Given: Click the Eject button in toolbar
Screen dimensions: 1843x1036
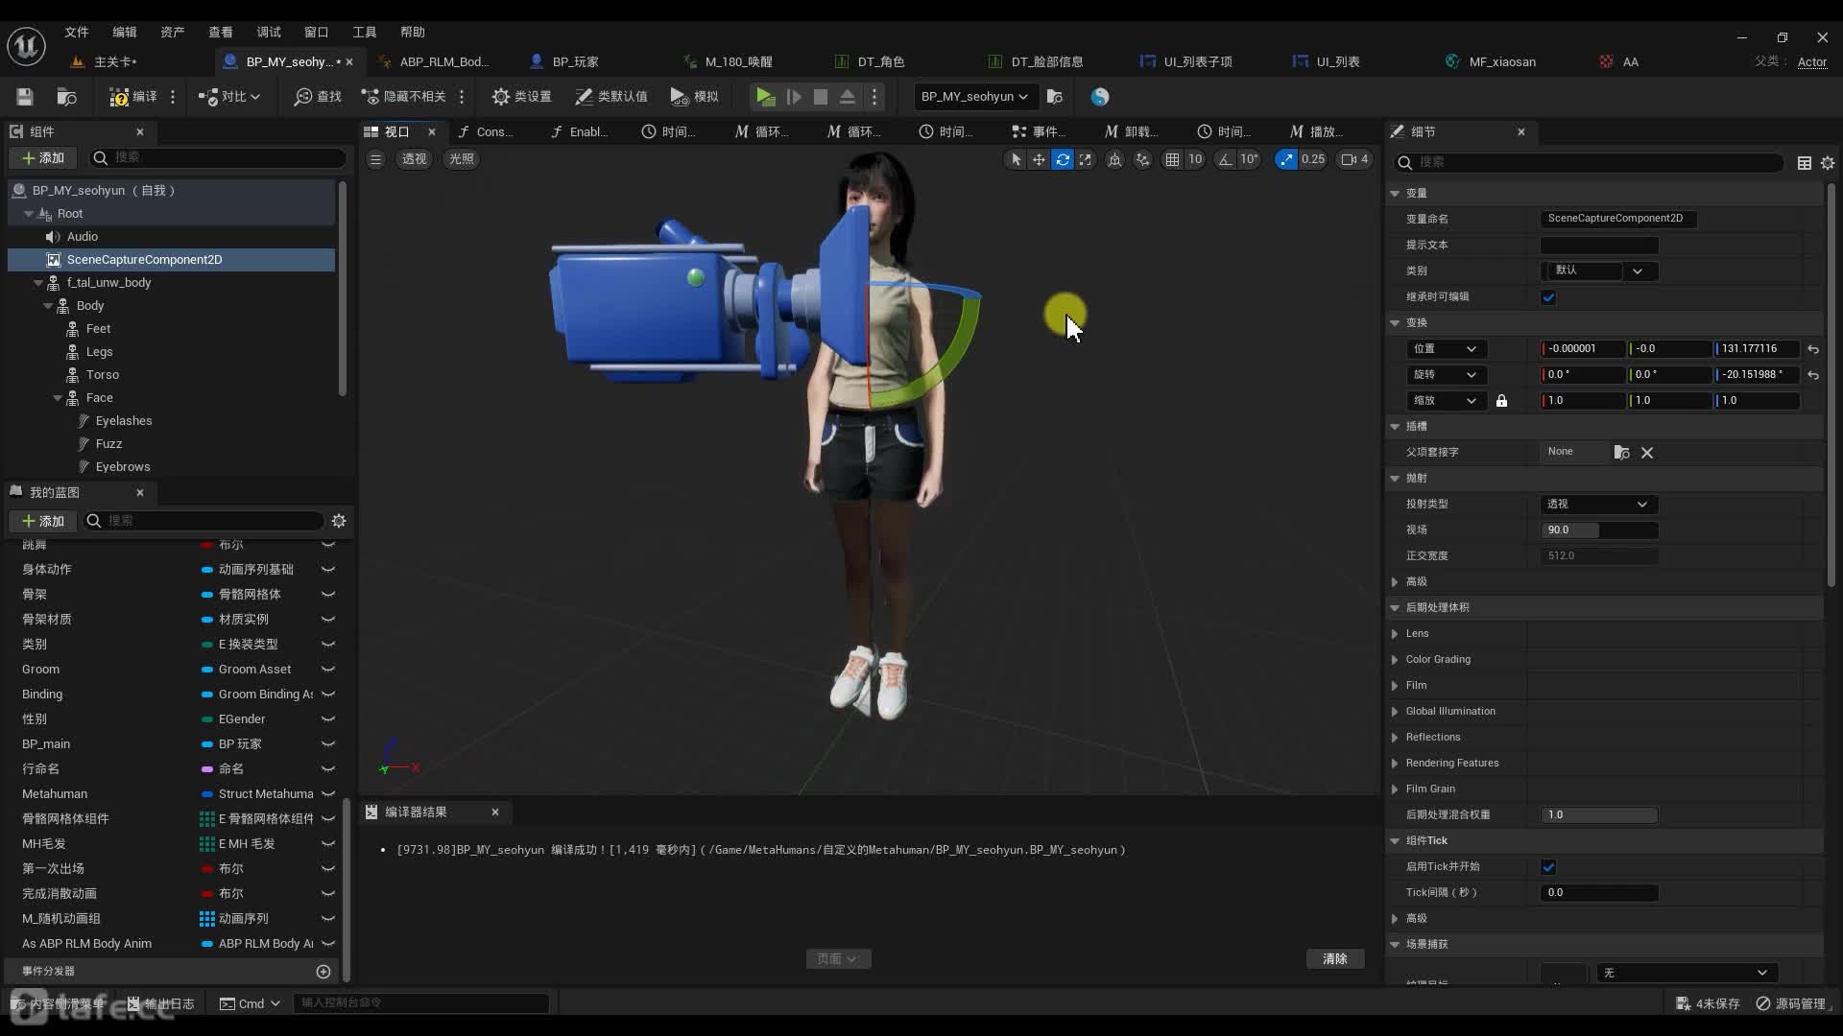Looking at the screenshot, I should pos(848,97).
